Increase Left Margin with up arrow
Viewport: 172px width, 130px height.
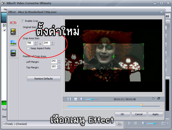click(59, 60)
